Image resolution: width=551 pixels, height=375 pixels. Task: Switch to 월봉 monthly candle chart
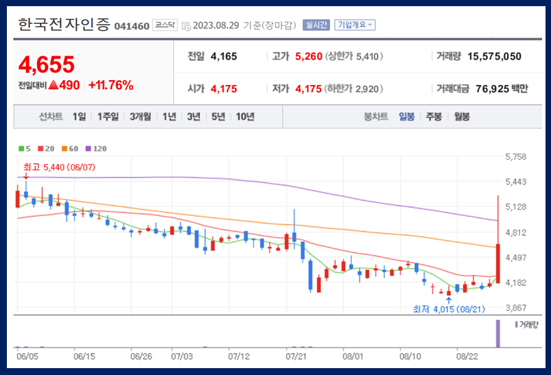[462, 117]
